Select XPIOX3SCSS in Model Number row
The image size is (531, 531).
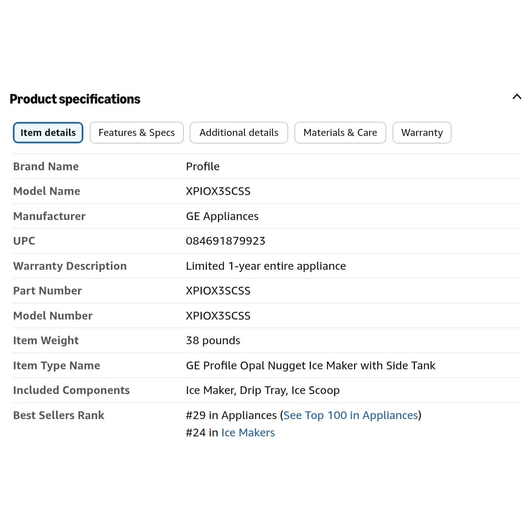coord(218,316)
